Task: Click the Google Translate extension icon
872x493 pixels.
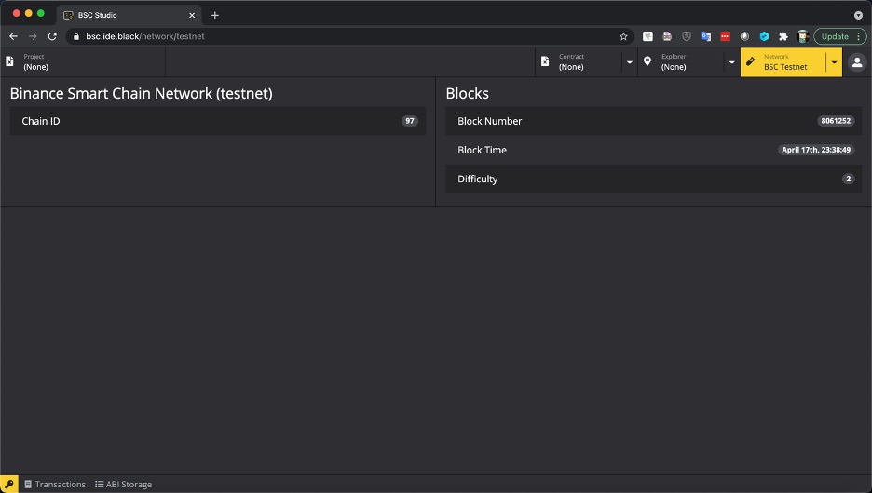Action: coord(706,36)
